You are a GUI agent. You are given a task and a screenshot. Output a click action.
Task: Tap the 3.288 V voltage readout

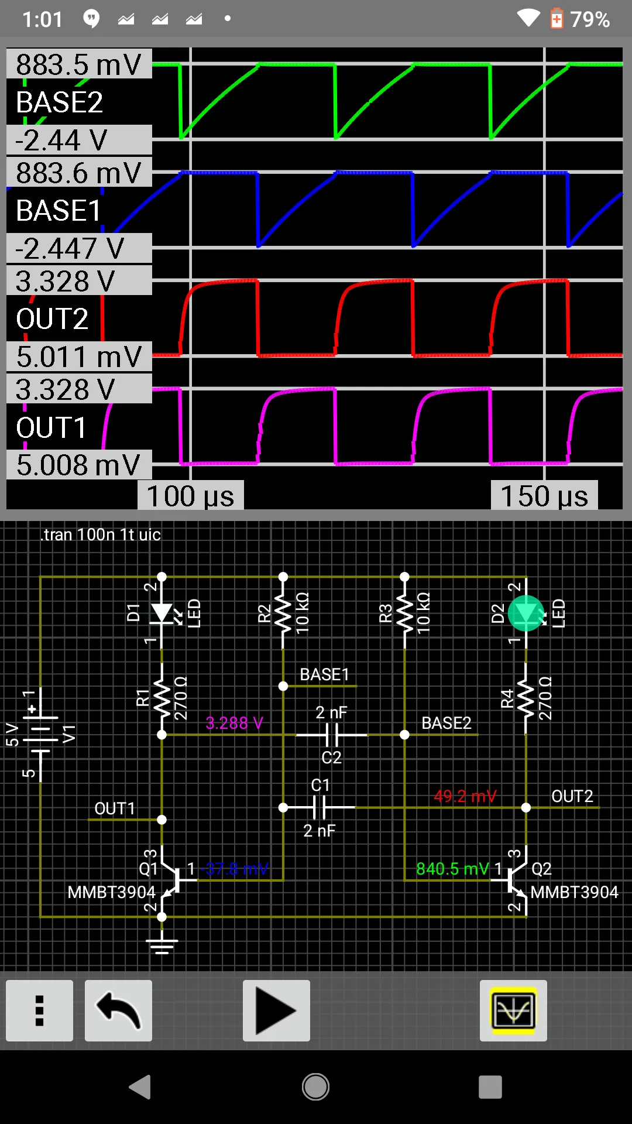[234, 723]
